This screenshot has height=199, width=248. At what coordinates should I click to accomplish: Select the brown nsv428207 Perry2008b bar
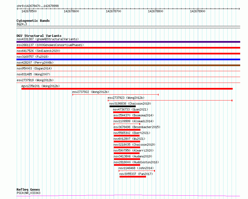(x=128, y=65)
